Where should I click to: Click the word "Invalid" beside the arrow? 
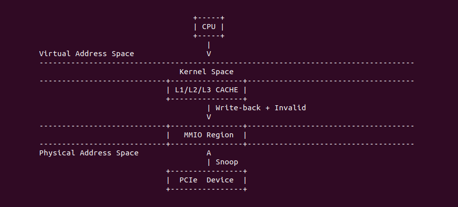coord(290,108)
